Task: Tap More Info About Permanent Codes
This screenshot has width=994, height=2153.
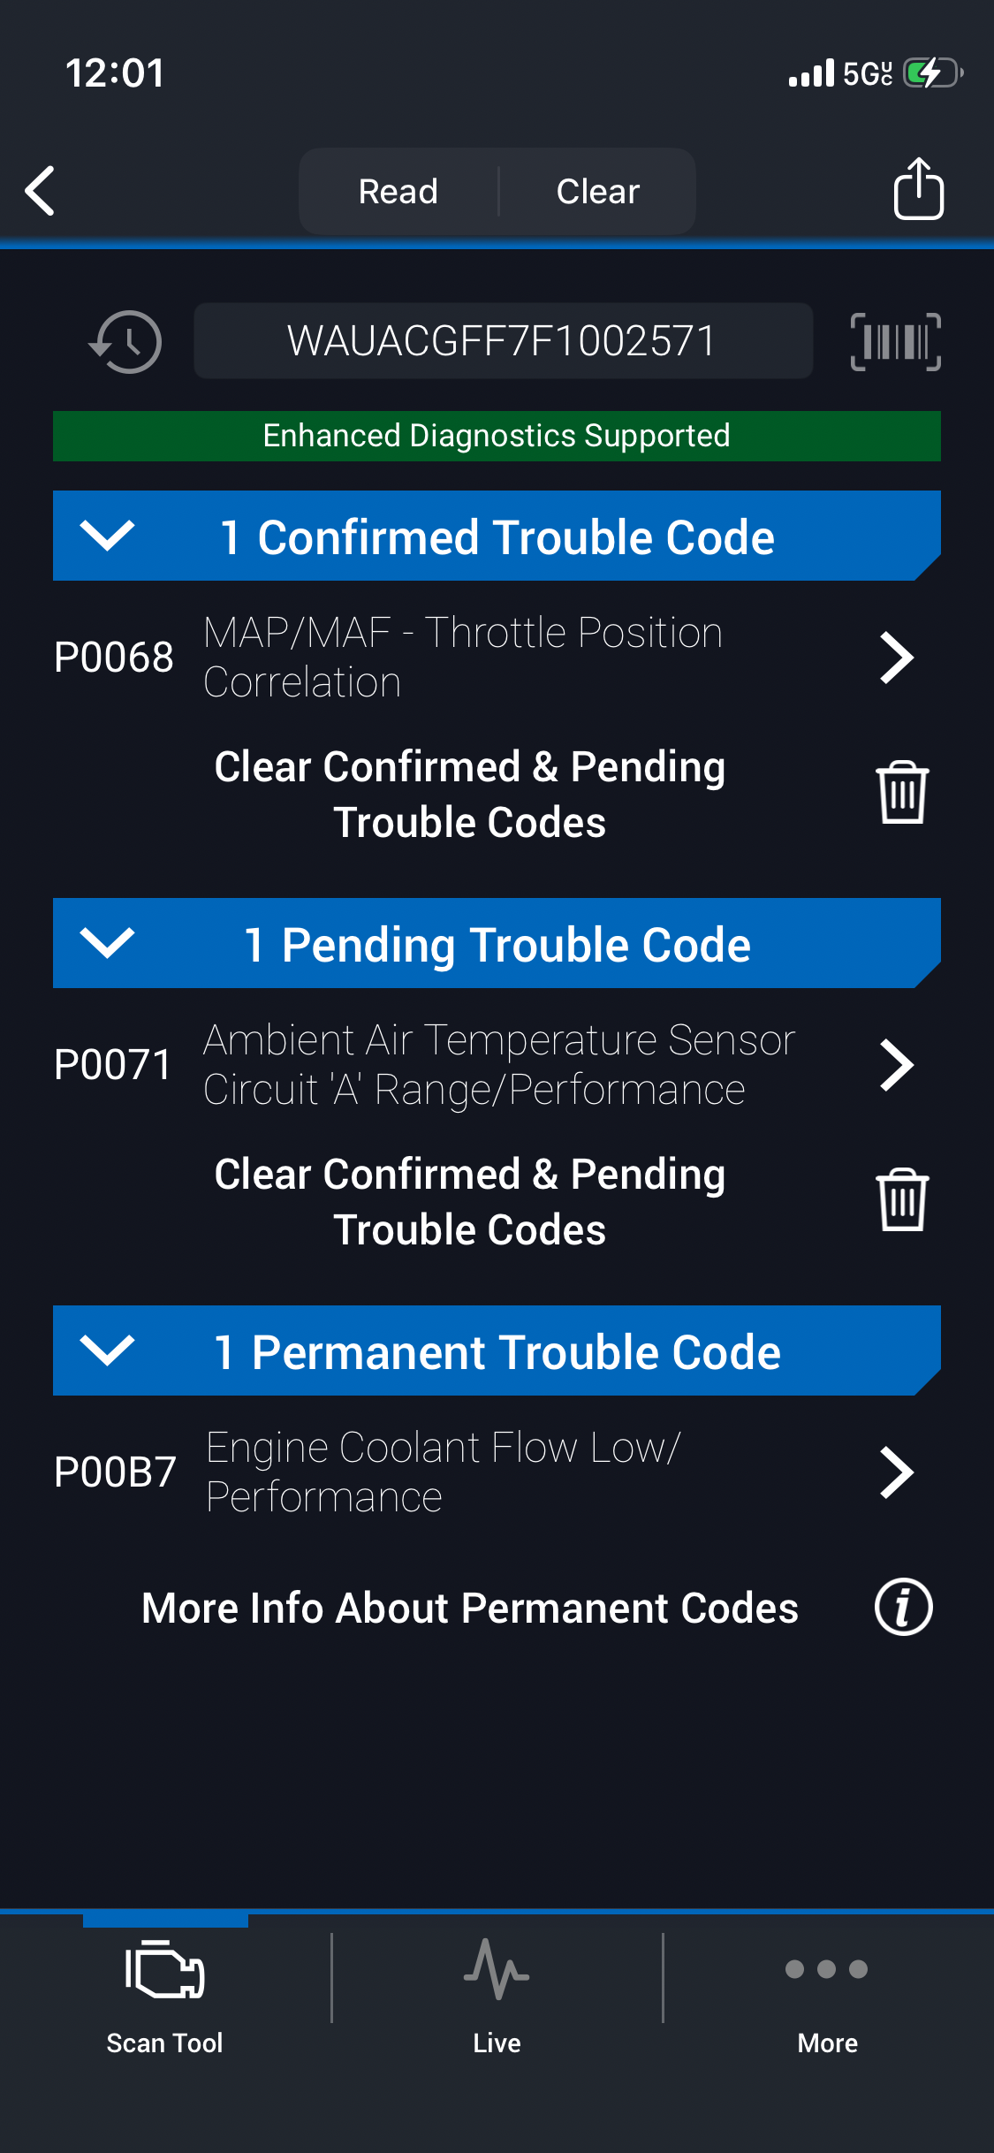Action: tap(470, 1608)
